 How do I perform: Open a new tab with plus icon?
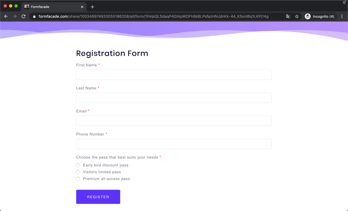(x=92, y=7)
